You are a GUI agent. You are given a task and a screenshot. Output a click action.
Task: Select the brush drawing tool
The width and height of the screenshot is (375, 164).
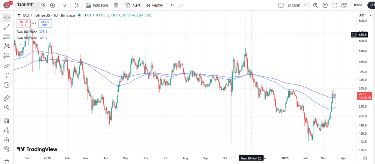pyautogui.click(x=7, y=66)
